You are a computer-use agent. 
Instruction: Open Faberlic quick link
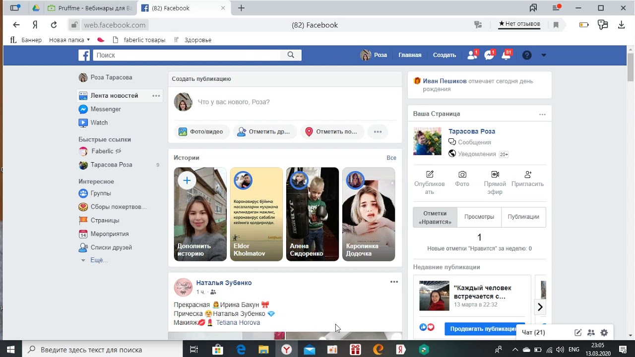pos(102,151)
